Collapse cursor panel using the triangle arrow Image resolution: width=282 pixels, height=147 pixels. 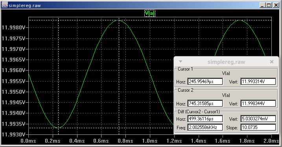181,62
